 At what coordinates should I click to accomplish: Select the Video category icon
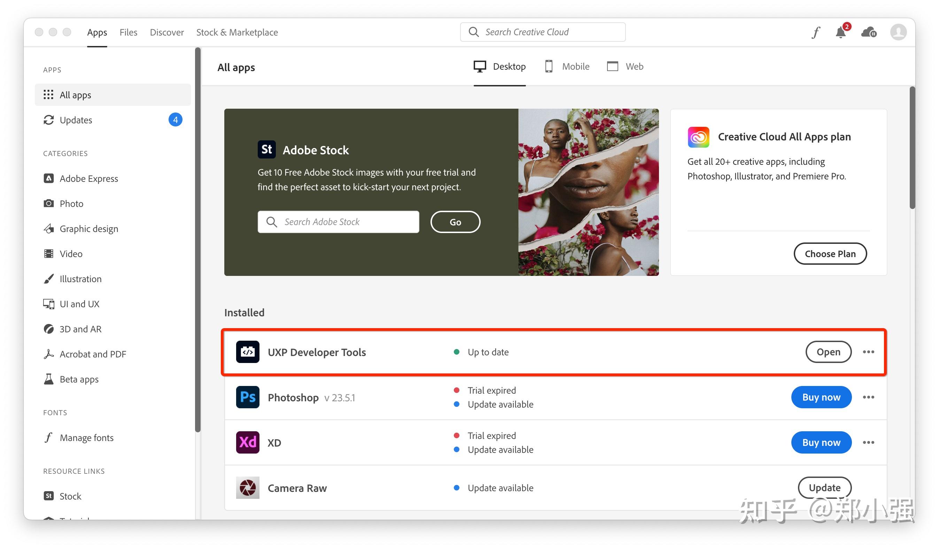pos(49,254)
